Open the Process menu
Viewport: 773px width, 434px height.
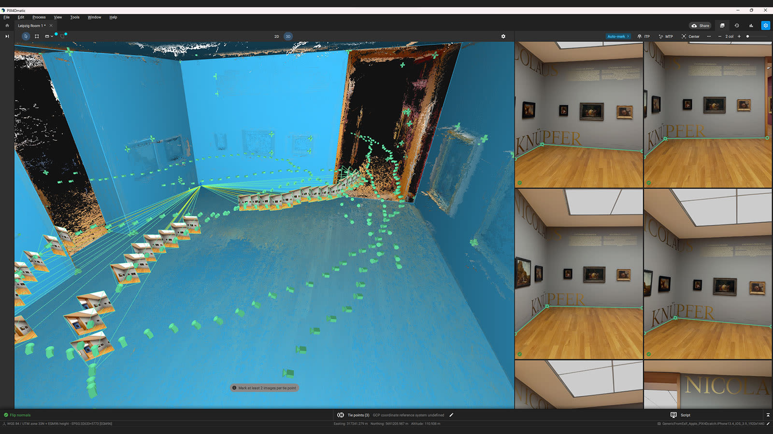pos(39,17)
